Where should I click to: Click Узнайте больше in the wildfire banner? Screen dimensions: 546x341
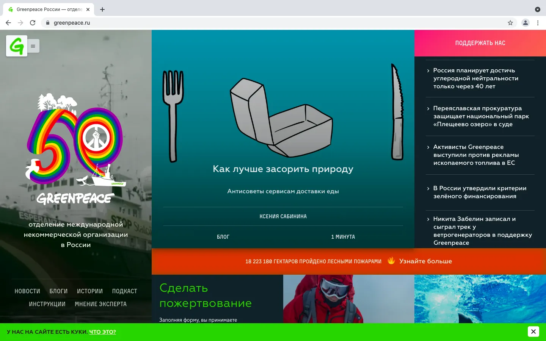[425, 261]
